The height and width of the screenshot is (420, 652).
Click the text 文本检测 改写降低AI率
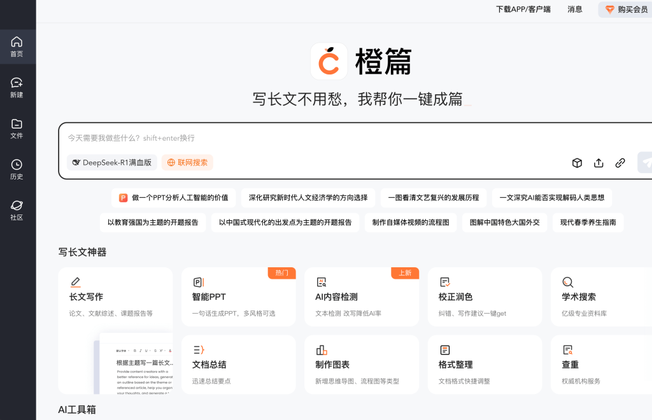348,314
